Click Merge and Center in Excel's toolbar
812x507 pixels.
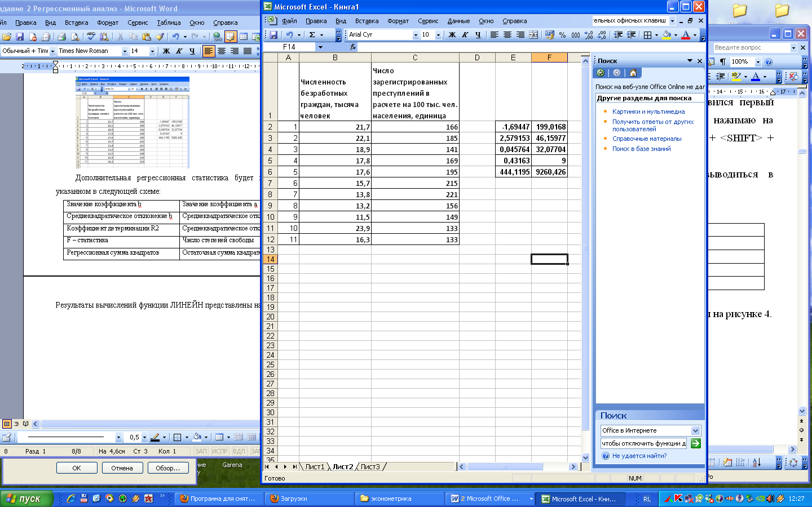(533, 35)
